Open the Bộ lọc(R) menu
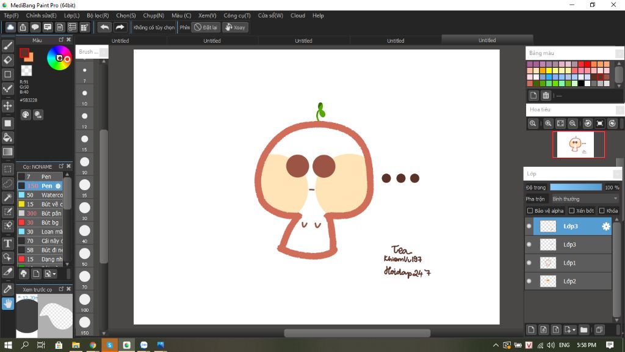 tap(98, 15)
